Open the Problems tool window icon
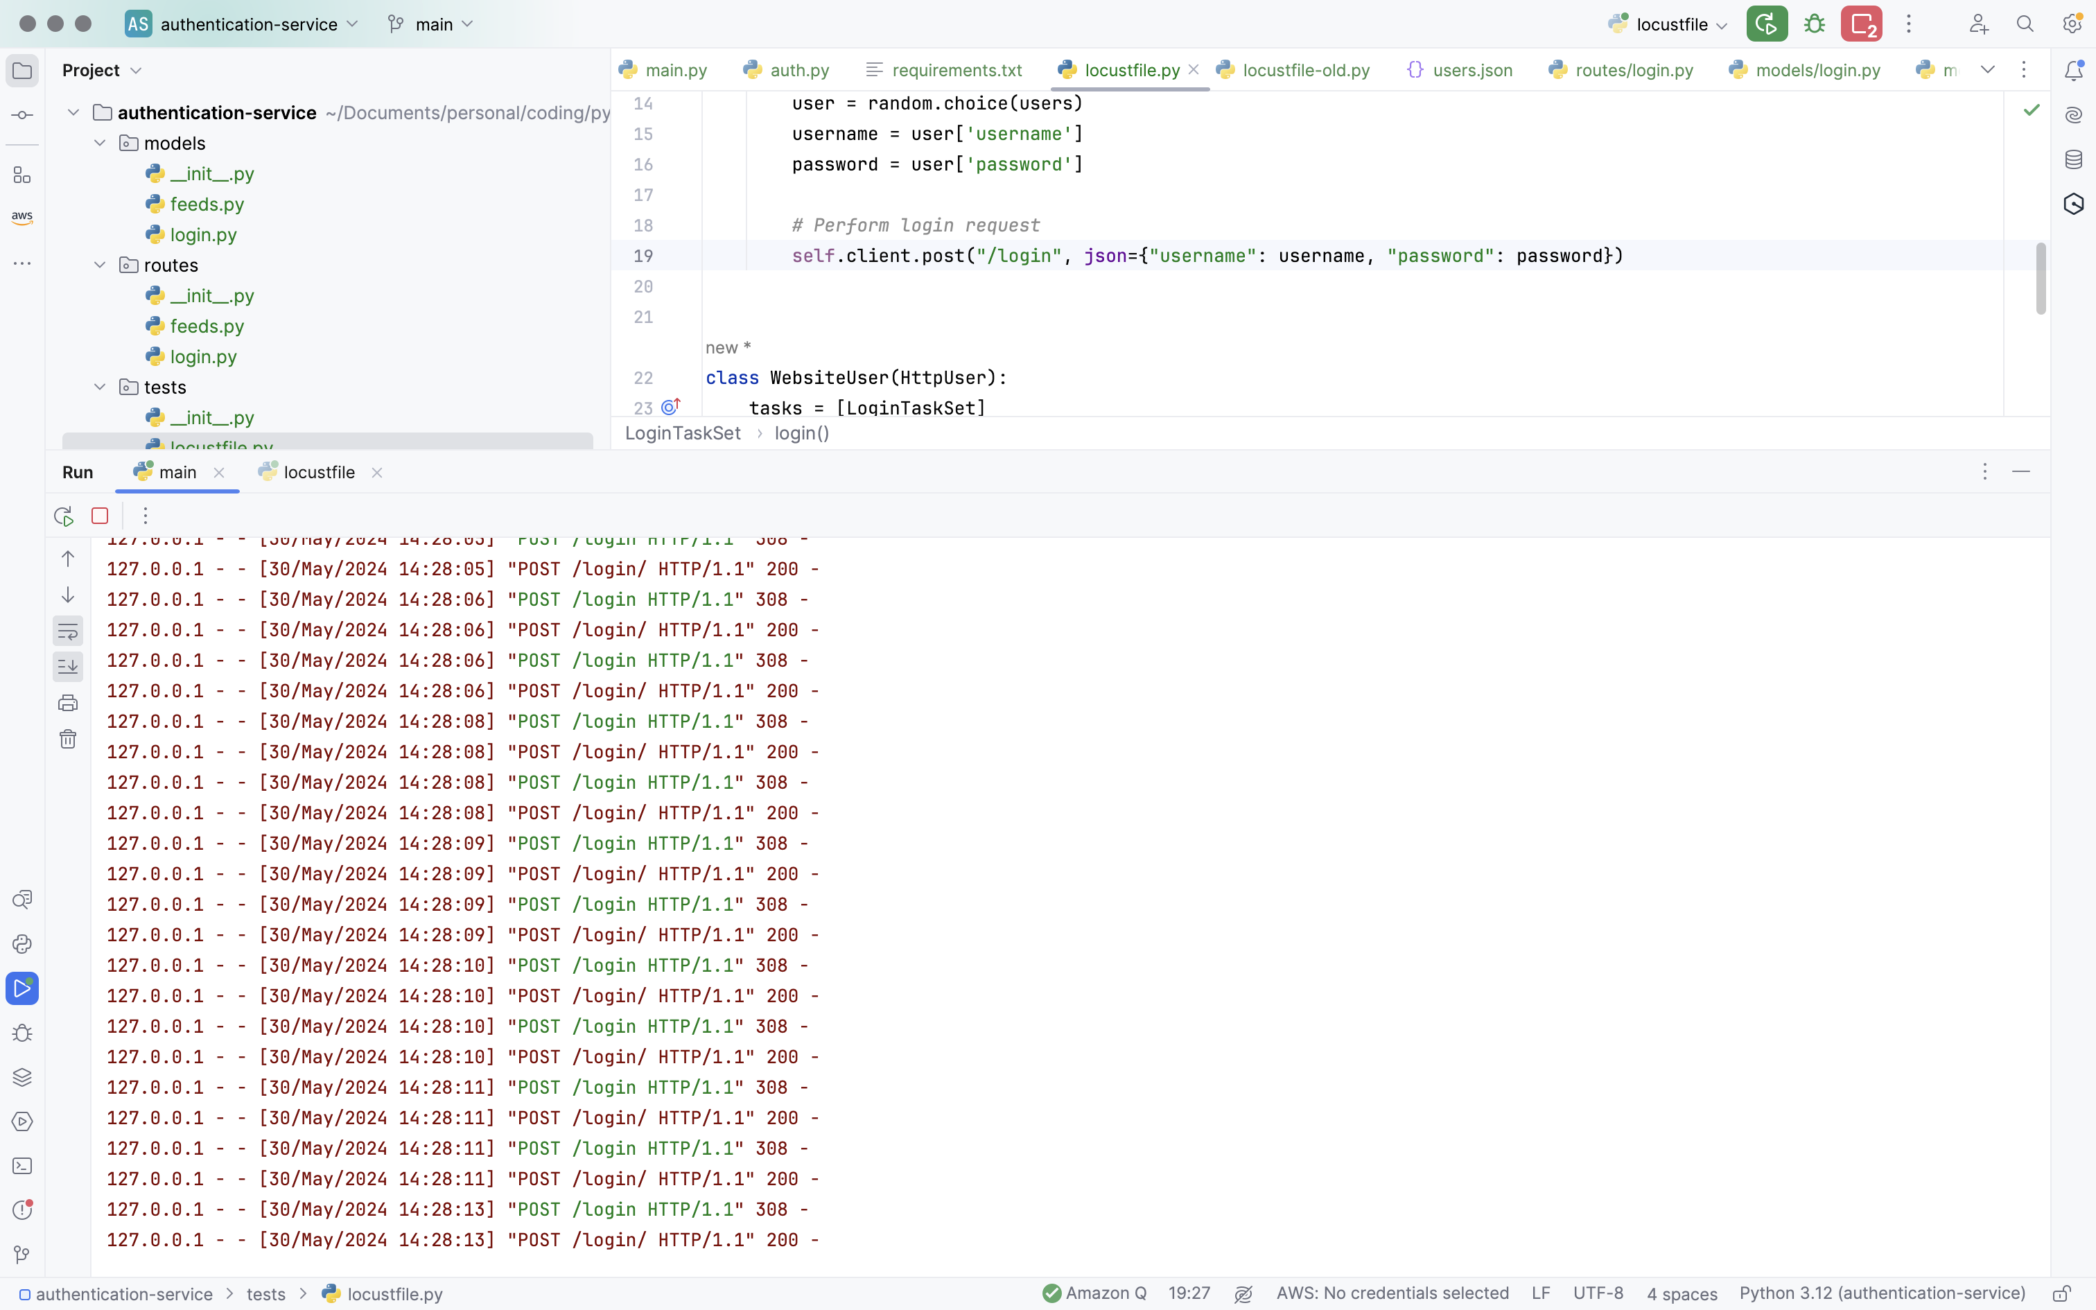This screenshot has height=1310, width=2096. 22,1210
